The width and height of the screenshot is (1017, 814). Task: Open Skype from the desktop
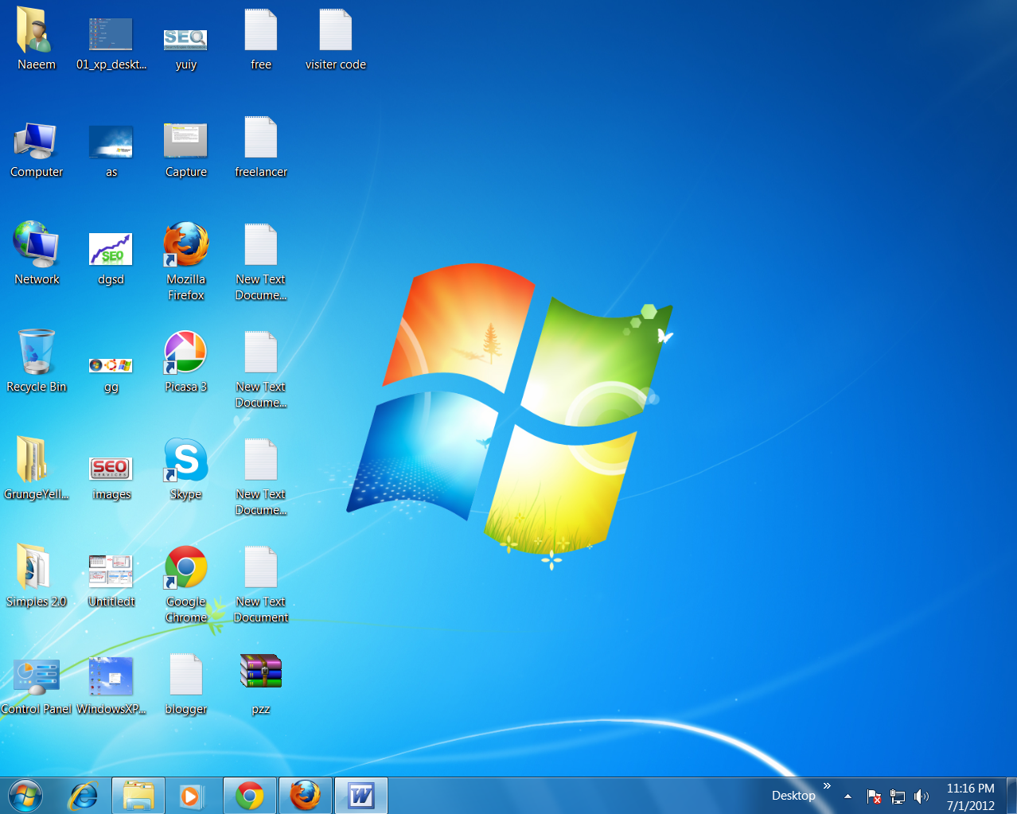pos(185,462)
